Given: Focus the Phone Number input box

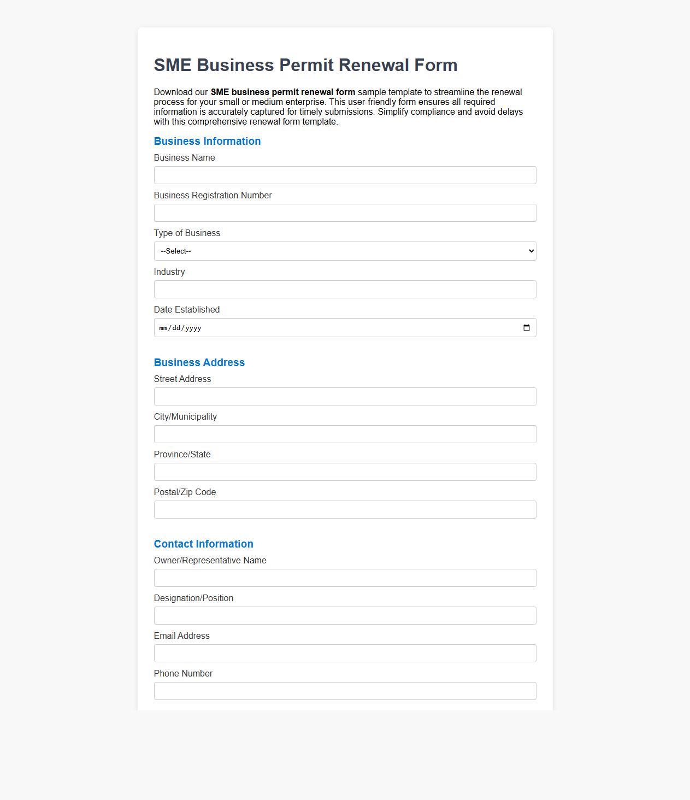Looking at the screenshot, I should click(x=345, y=691).
